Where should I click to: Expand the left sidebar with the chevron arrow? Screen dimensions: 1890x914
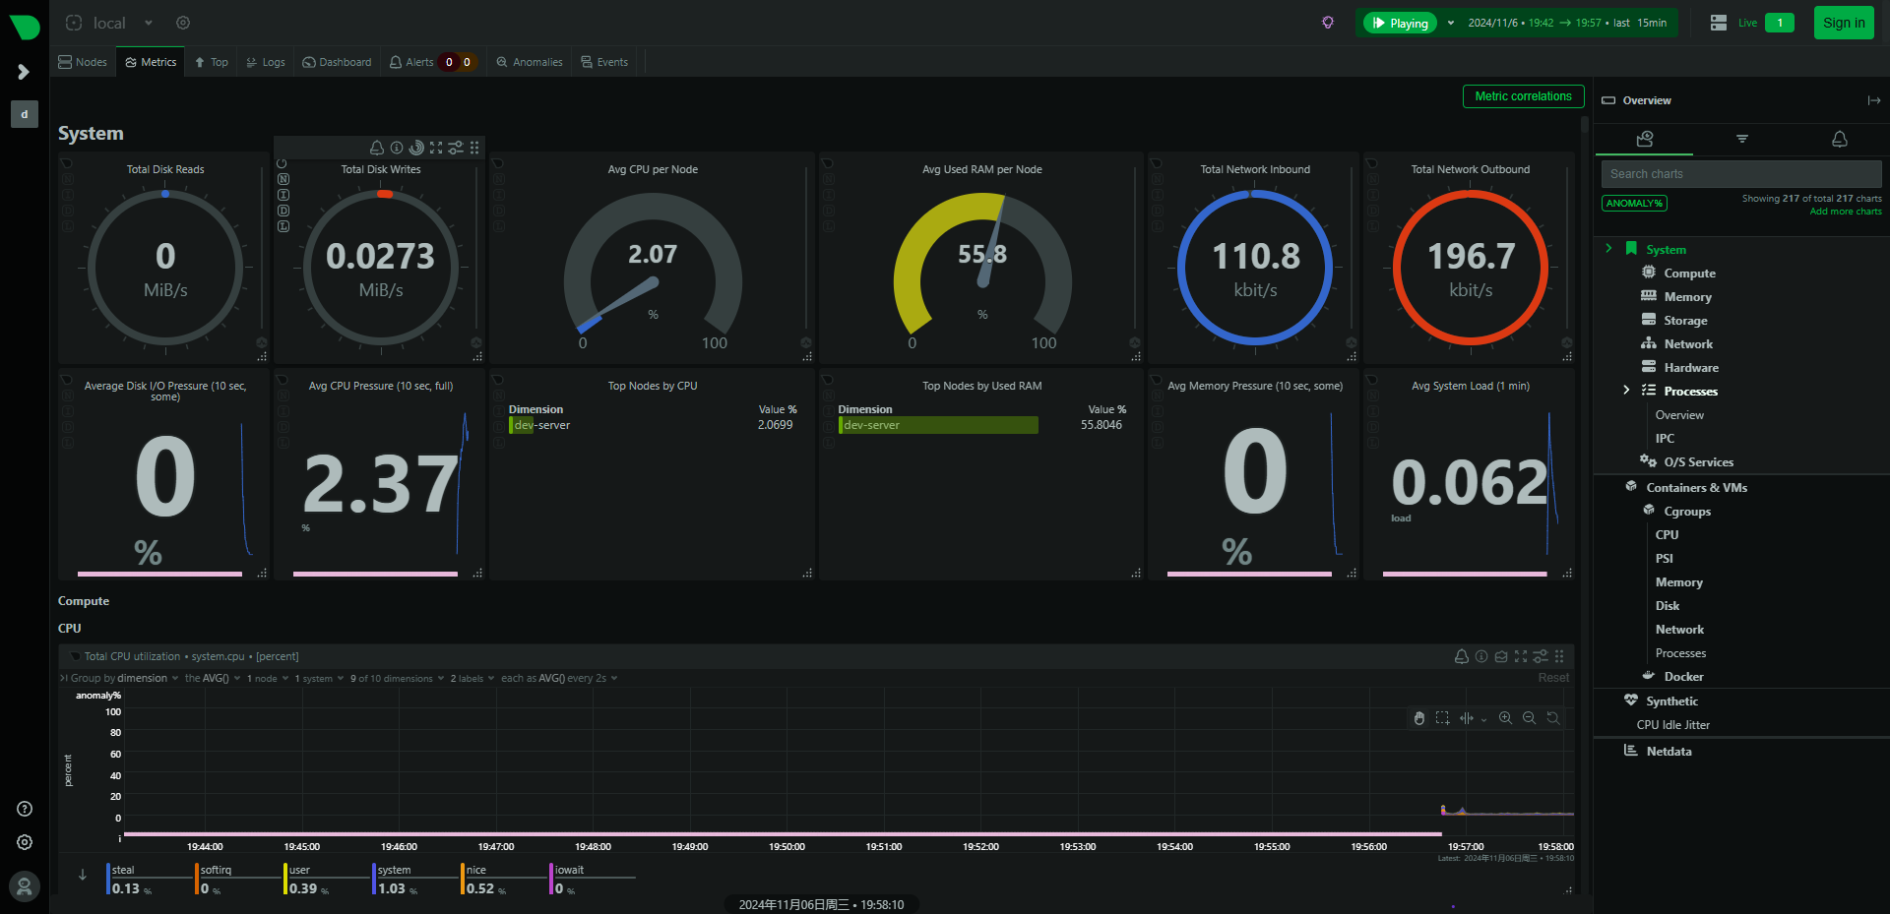point(24,72)
